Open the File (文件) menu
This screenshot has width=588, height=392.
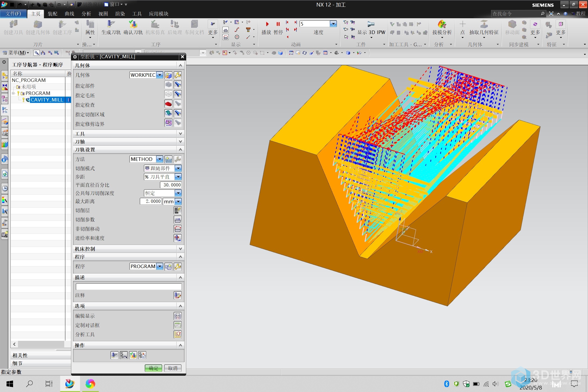(13, 14)
